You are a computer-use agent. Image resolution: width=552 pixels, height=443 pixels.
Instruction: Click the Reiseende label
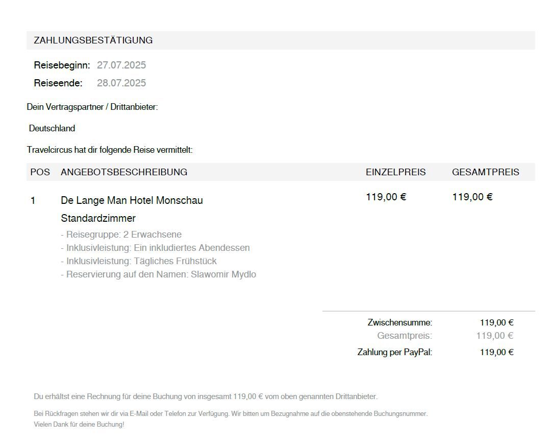pos(58,83)
